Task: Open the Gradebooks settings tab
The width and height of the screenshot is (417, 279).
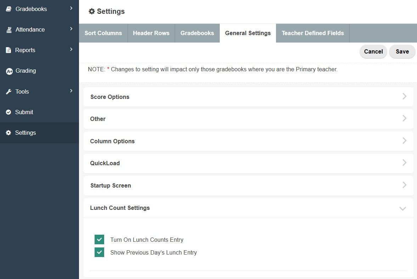Action: pyautogui.click(x=197, y=33)
